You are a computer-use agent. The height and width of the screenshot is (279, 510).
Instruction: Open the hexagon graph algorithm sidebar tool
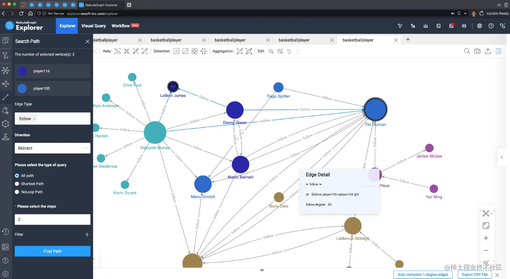(5, 124)
